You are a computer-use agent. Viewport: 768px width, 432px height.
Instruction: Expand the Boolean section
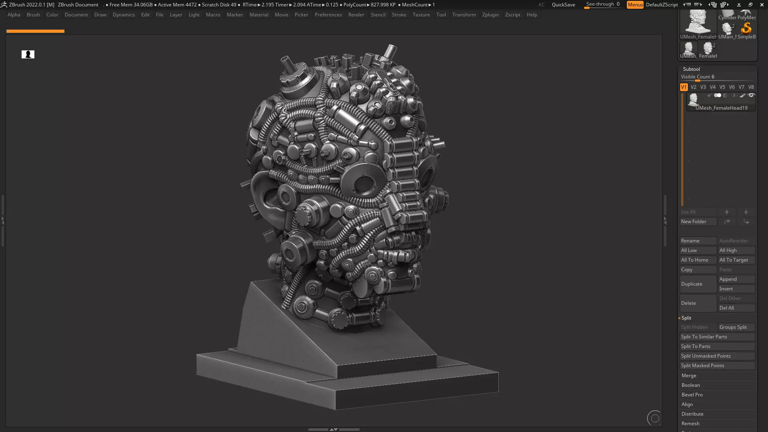pyautogui.click(x=691, y=385)
